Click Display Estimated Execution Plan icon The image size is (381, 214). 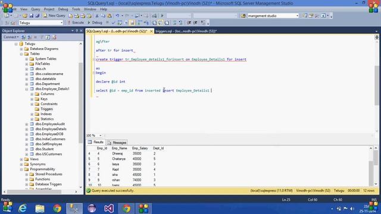[x=120, y=23]
